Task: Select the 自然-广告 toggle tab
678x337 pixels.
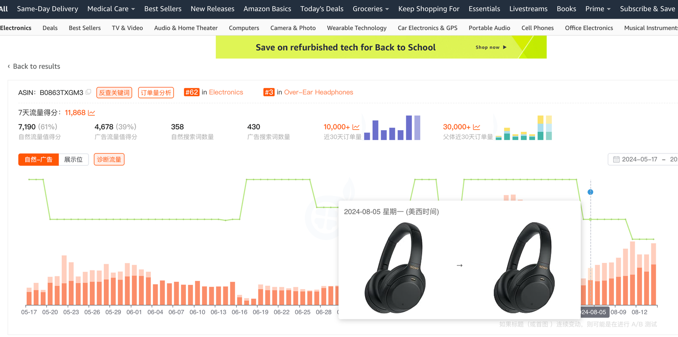Action: pos(39,159)
